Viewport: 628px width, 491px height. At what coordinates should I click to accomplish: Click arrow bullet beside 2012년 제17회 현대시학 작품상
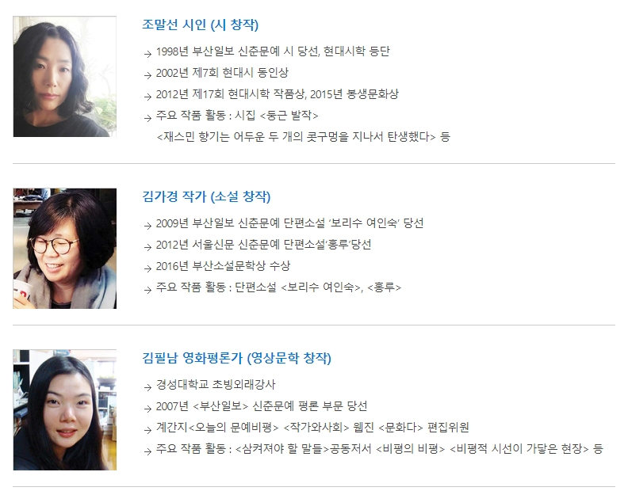pos(147,97)
